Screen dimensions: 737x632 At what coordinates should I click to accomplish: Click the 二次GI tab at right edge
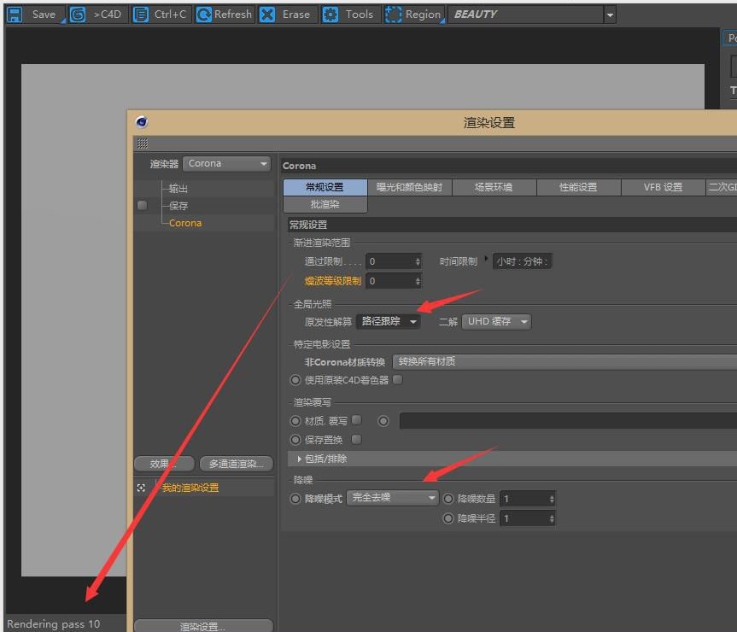click(722, 187)
